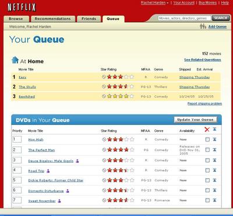
Task: Click the red X remove column icon
Action: 207,129
